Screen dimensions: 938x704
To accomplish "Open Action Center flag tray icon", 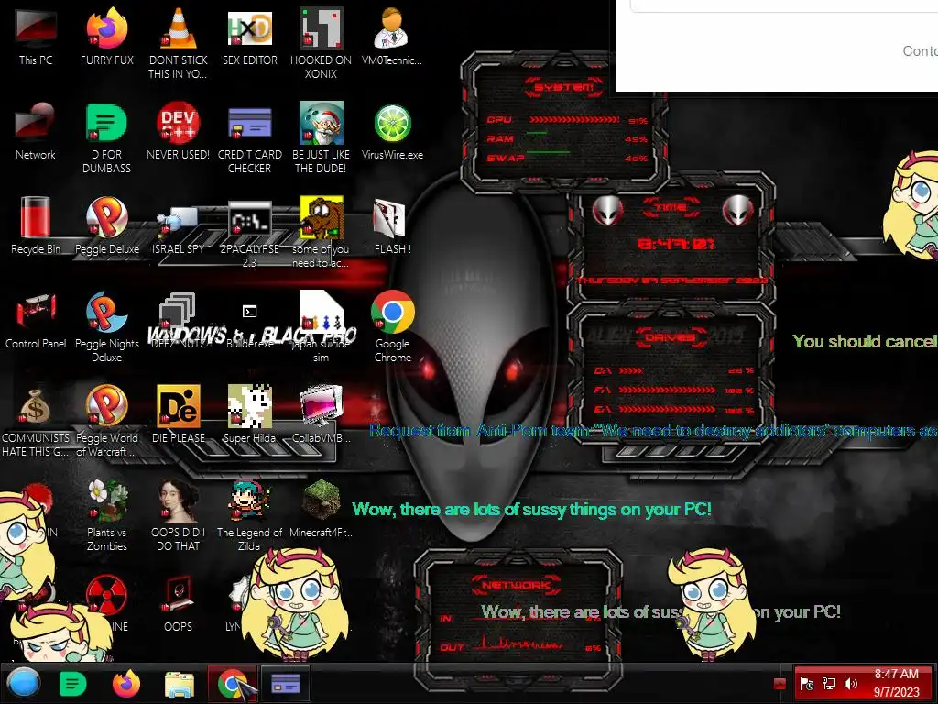I will (x=806, y=684).
